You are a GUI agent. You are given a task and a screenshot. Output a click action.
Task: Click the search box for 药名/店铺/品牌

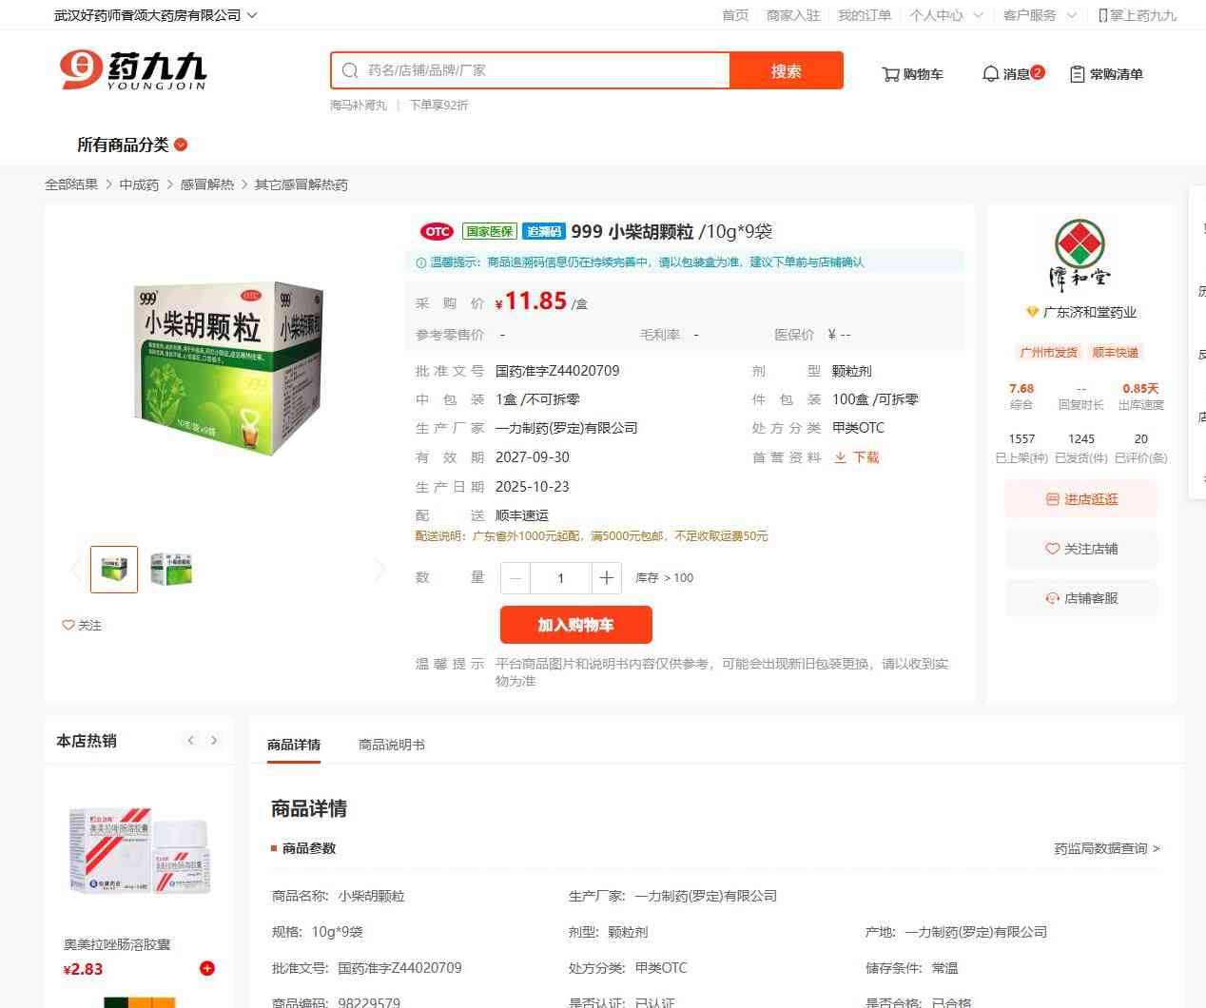[x=531, y=70]
